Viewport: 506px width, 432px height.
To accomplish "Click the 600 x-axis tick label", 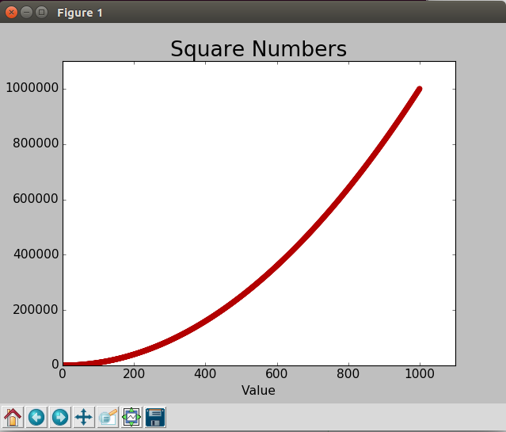I will pyautogui.click(x=276, y=374).
